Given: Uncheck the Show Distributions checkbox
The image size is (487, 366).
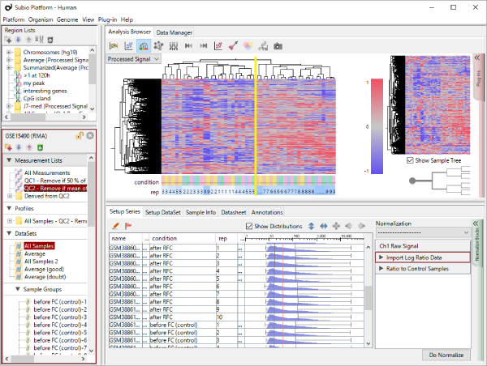Looking at the screenshot, I should tap(249, 227).
